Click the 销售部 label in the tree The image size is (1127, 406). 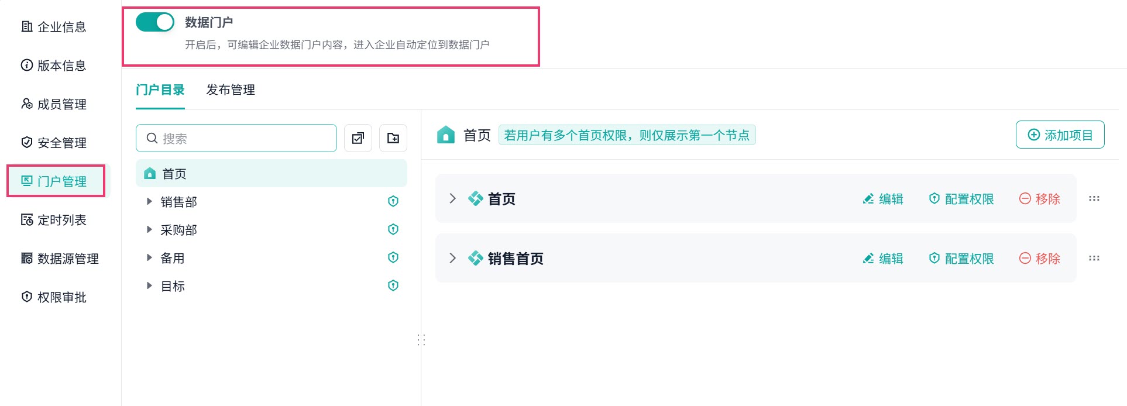tap(179, 202)
